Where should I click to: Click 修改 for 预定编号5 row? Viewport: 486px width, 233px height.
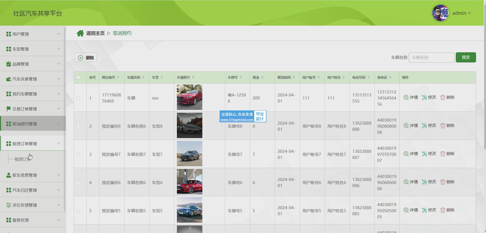pos(429,210)
